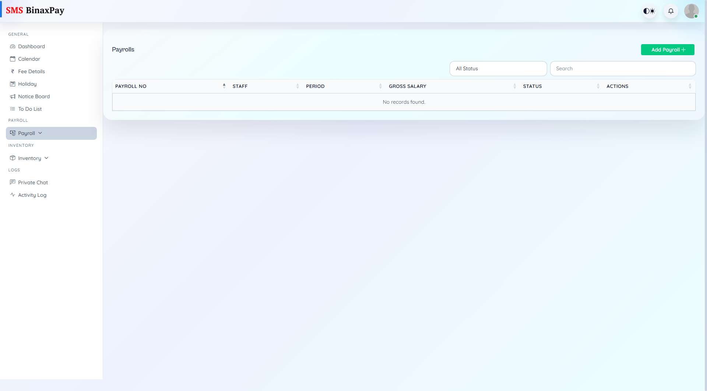The image size is (707, 391).
Task: Toggle dark mode with the theme switcher
Action: [649, 11]
